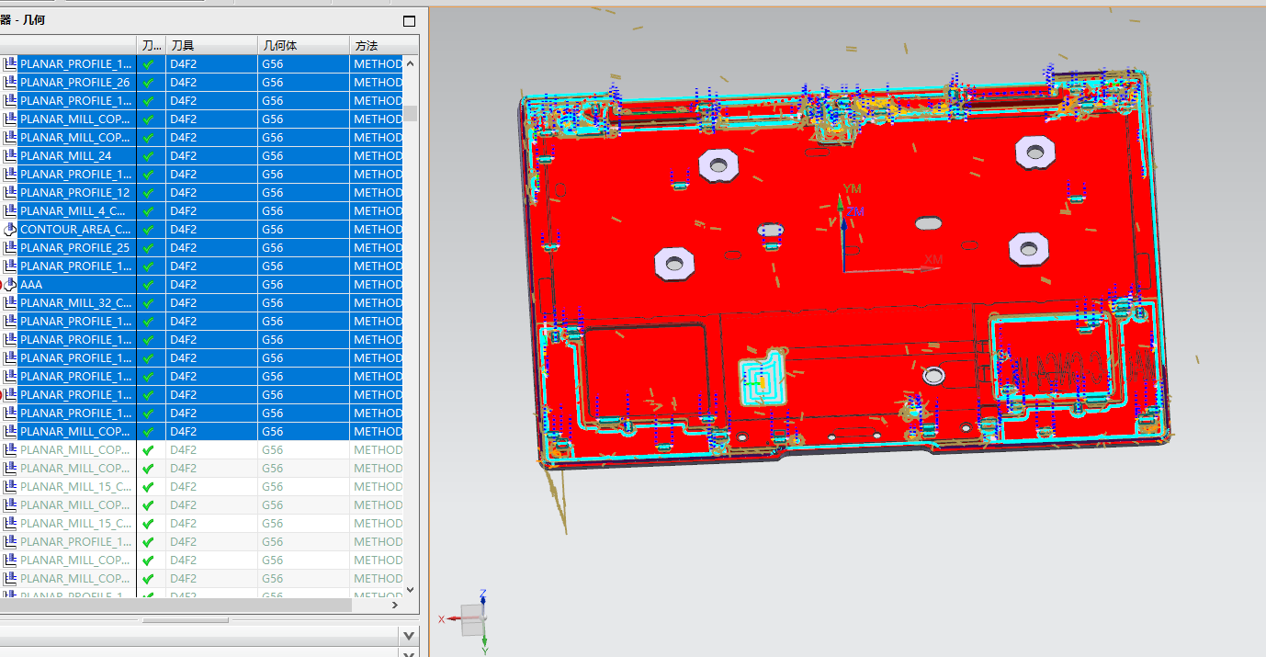The height and width of the screenshot is (657, 1266).
Task: Click the vertical scrollbar thumb of operation list
Action: 411,113
